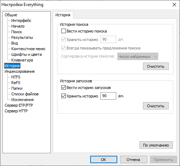The image size is (180, 166).
Task: Open Контекстное меню settings
Action: 28,49
